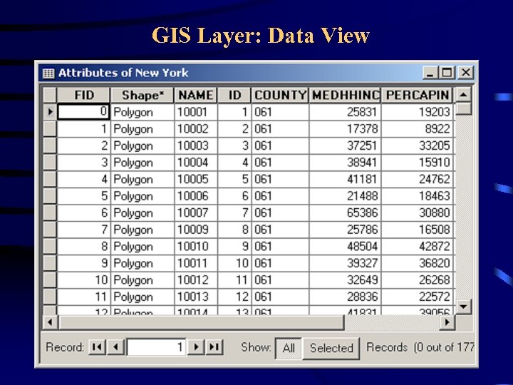Viewport: 513px width, 385px height.
Task: Maximize the Attributes of New York window
Action: [x=447, y=72]
